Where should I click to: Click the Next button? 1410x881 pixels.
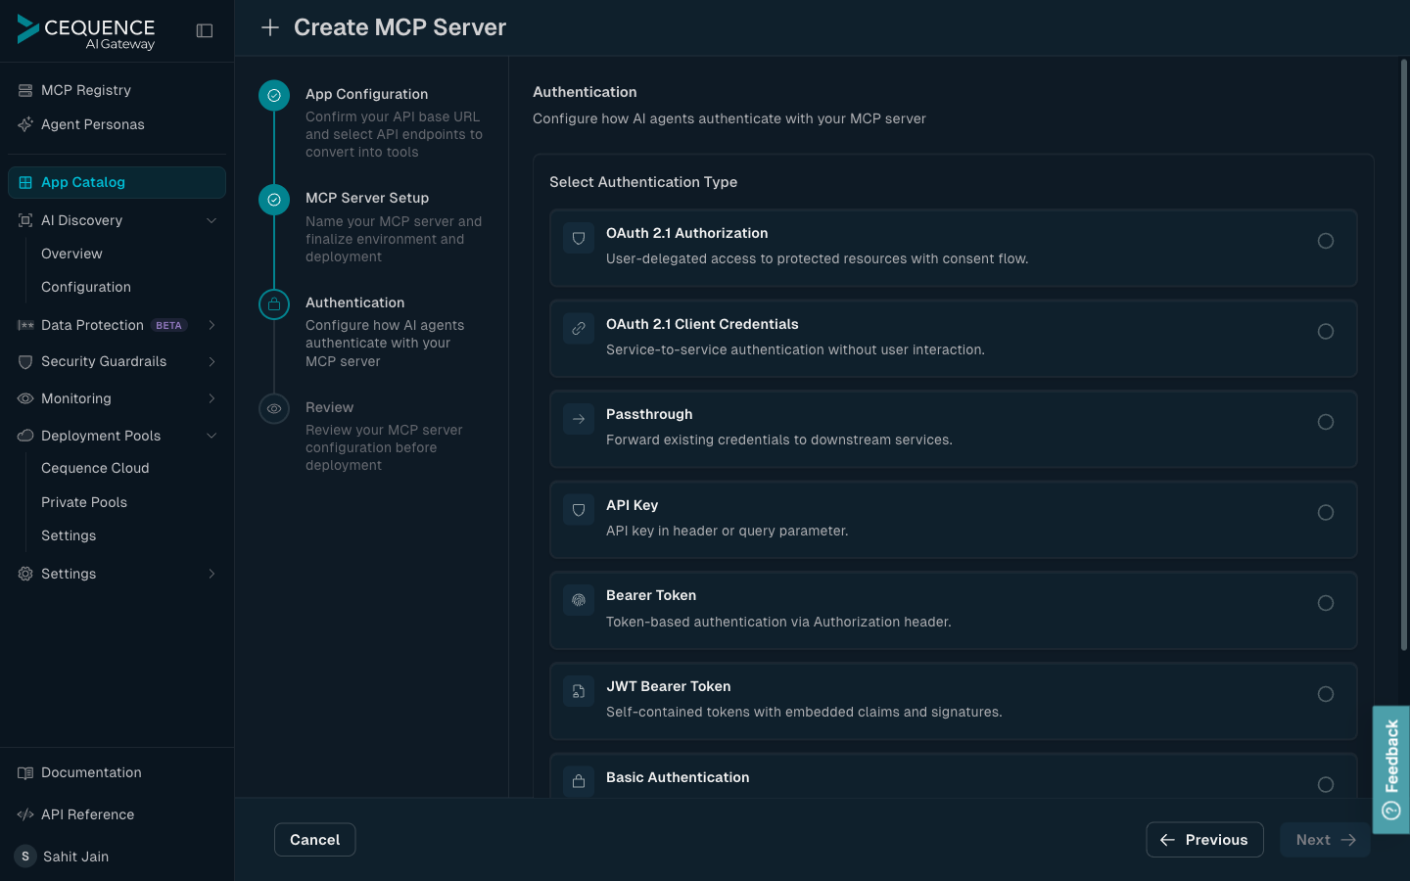(1325, 840)
